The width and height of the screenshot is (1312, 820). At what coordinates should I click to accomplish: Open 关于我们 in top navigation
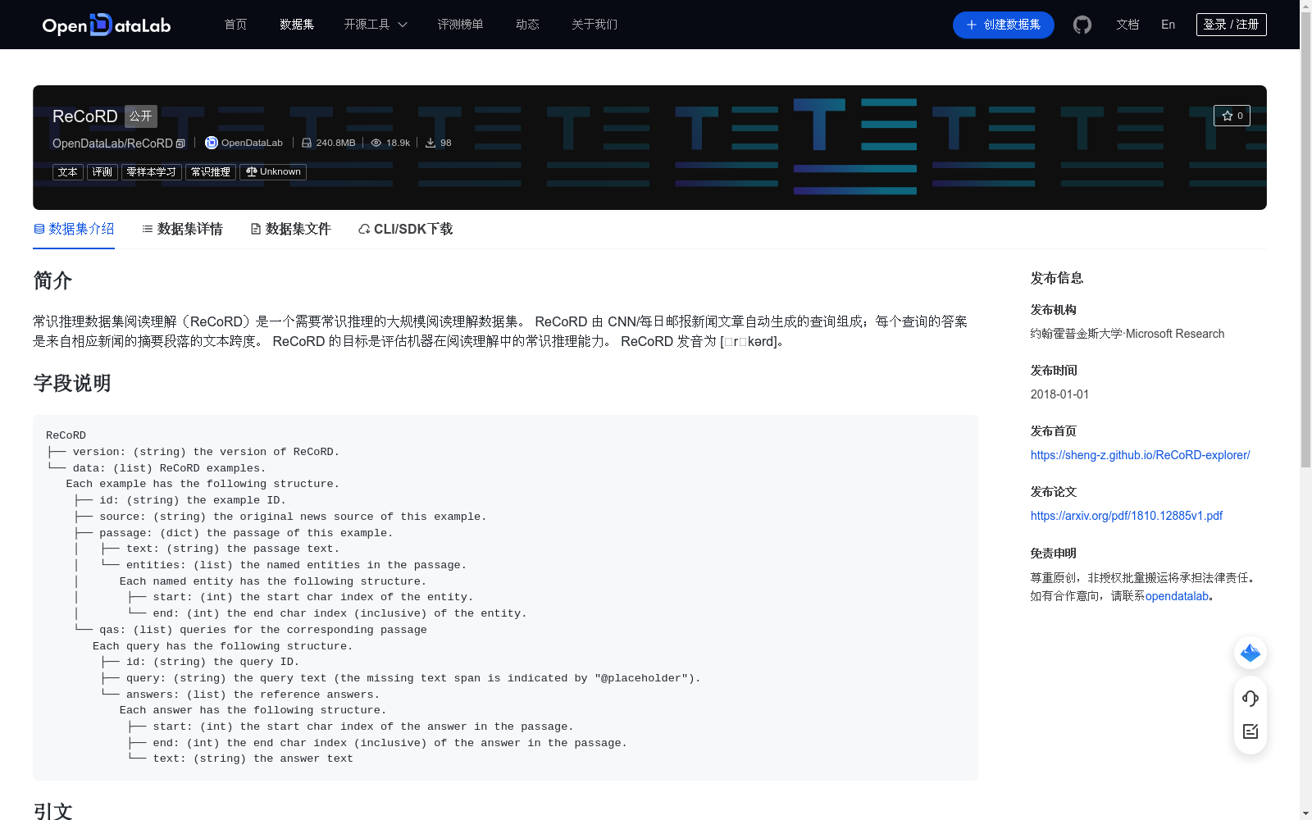click(594, 25)
